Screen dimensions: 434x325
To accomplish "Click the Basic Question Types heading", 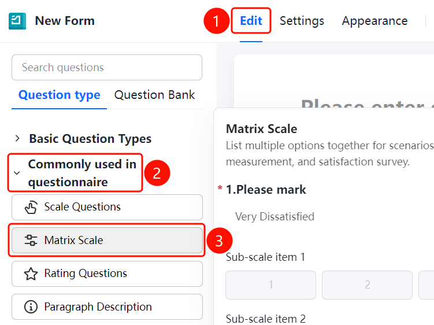I will pyautogui.click(x=90, y=139).
